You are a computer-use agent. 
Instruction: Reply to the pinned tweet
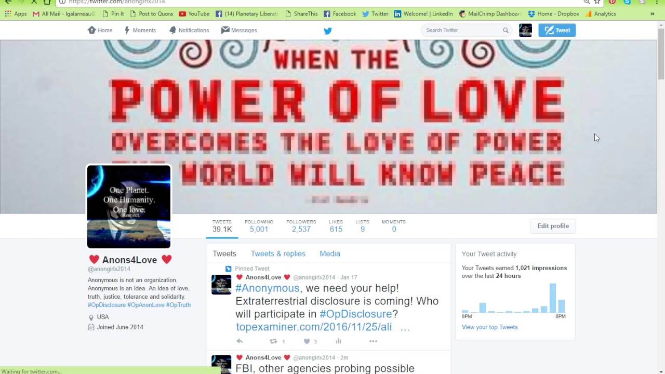pos(240,341)
